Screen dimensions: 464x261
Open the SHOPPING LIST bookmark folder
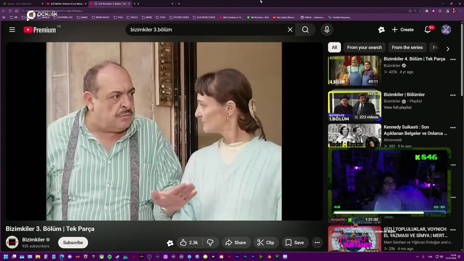click(x=63, y=17)
